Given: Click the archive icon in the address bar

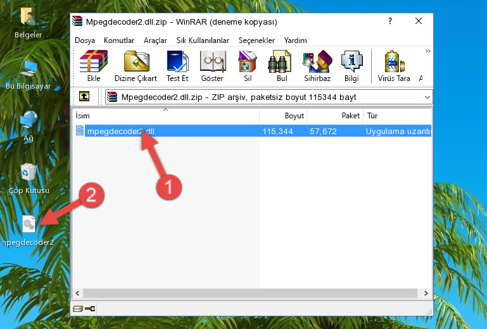Looking at the screenshot, I should pos(112,97).
